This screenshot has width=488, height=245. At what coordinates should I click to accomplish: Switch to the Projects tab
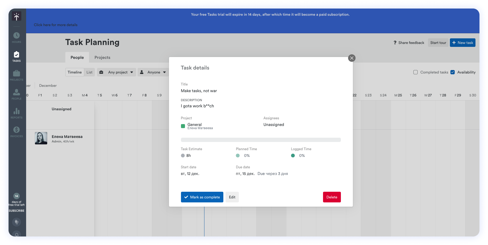pyautogui.click(x=102, y=58)
